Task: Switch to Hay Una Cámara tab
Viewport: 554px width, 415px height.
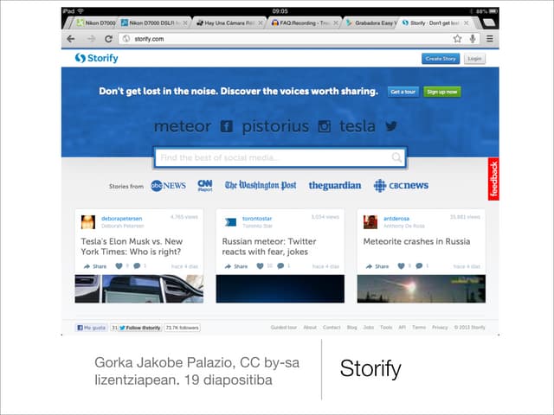Action: tap(226, 23)
